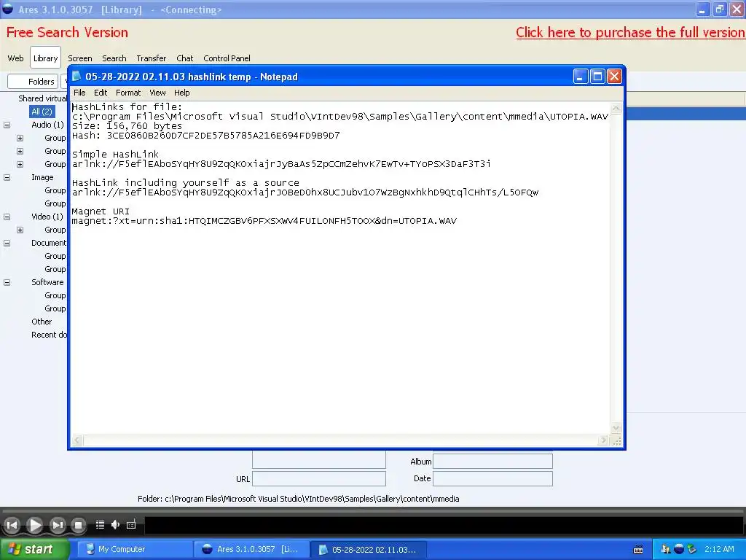Switch to Ares Web tab
Image resolution: width=746 pixels, height=560 pixels.
[x=15, y=58]
